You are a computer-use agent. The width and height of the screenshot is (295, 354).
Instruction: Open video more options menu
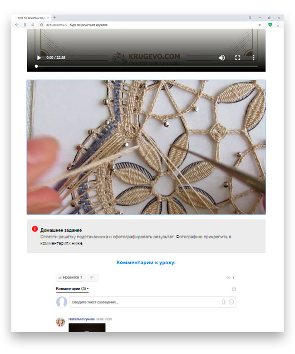[x=253, y=58]
